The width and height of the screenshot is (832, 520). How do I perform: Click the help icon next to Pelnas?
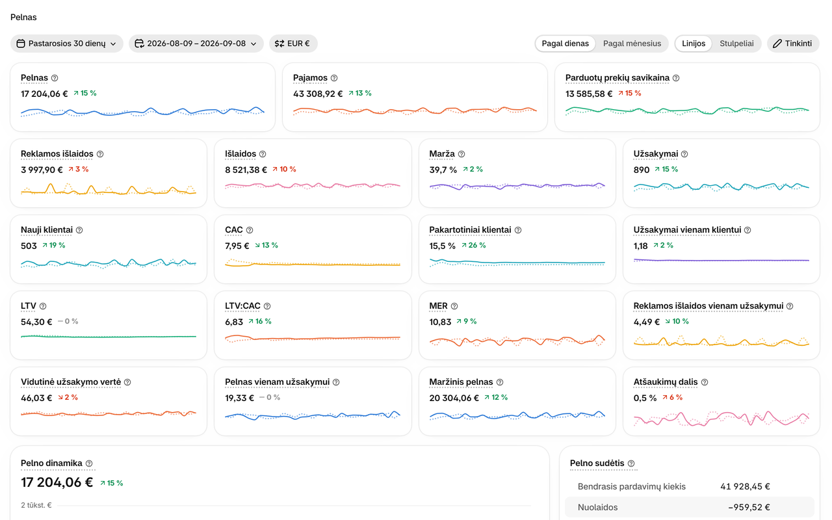(x=55, y=78)
